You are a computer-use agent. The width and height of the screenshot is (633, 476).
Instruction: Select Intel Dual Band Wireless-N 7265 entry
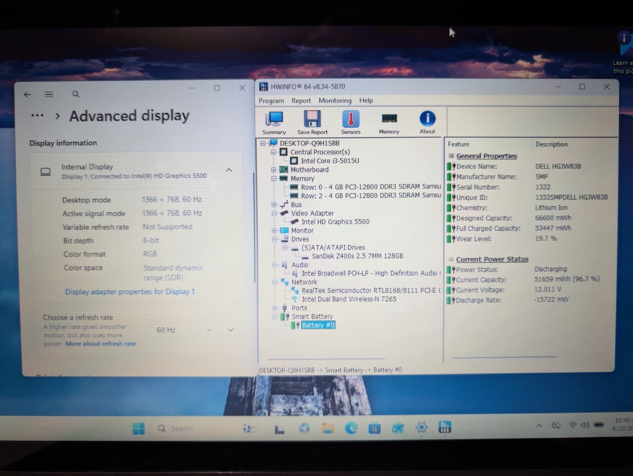pos(349,299)
